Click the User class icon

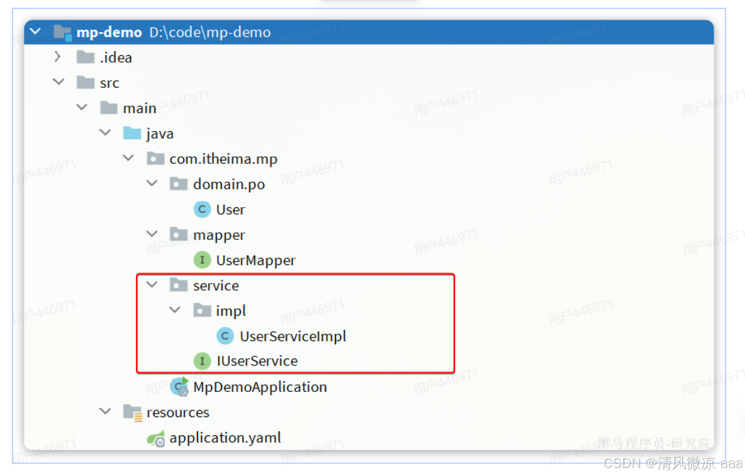(202, 209)
